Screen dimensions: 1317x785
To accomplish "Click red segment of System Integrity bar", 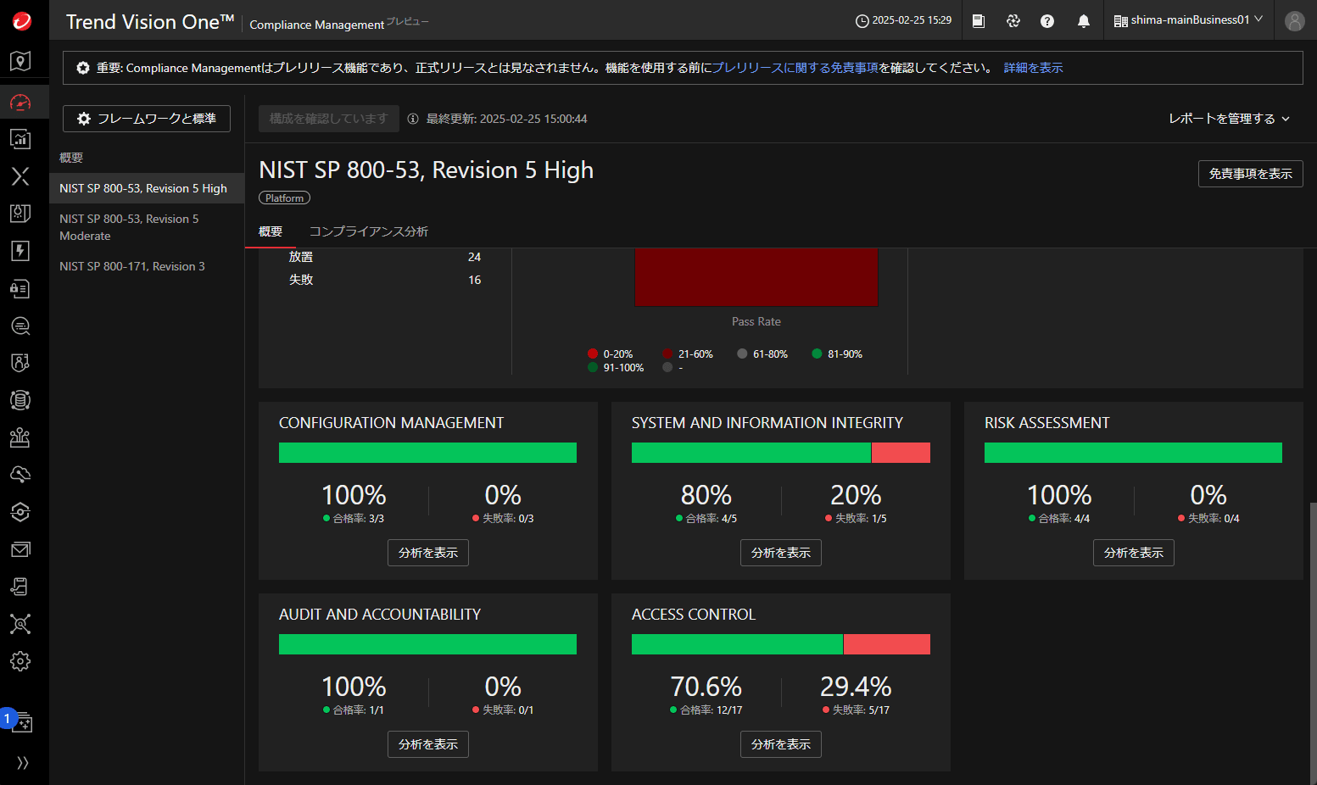I will (x=901, y=453).
